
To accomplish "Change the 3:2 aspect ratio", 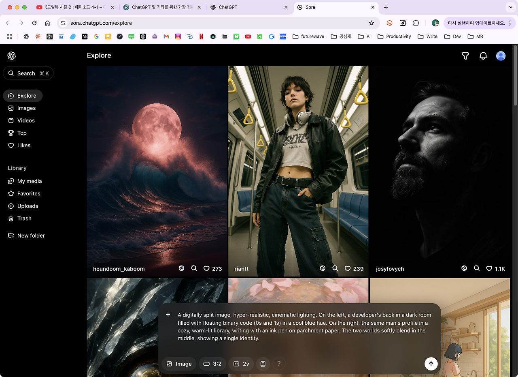I will click(212, 364).
